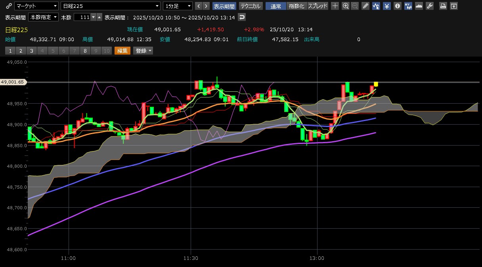
Task: Toggle the 表示期間 display period button
Action: [224, 6]
